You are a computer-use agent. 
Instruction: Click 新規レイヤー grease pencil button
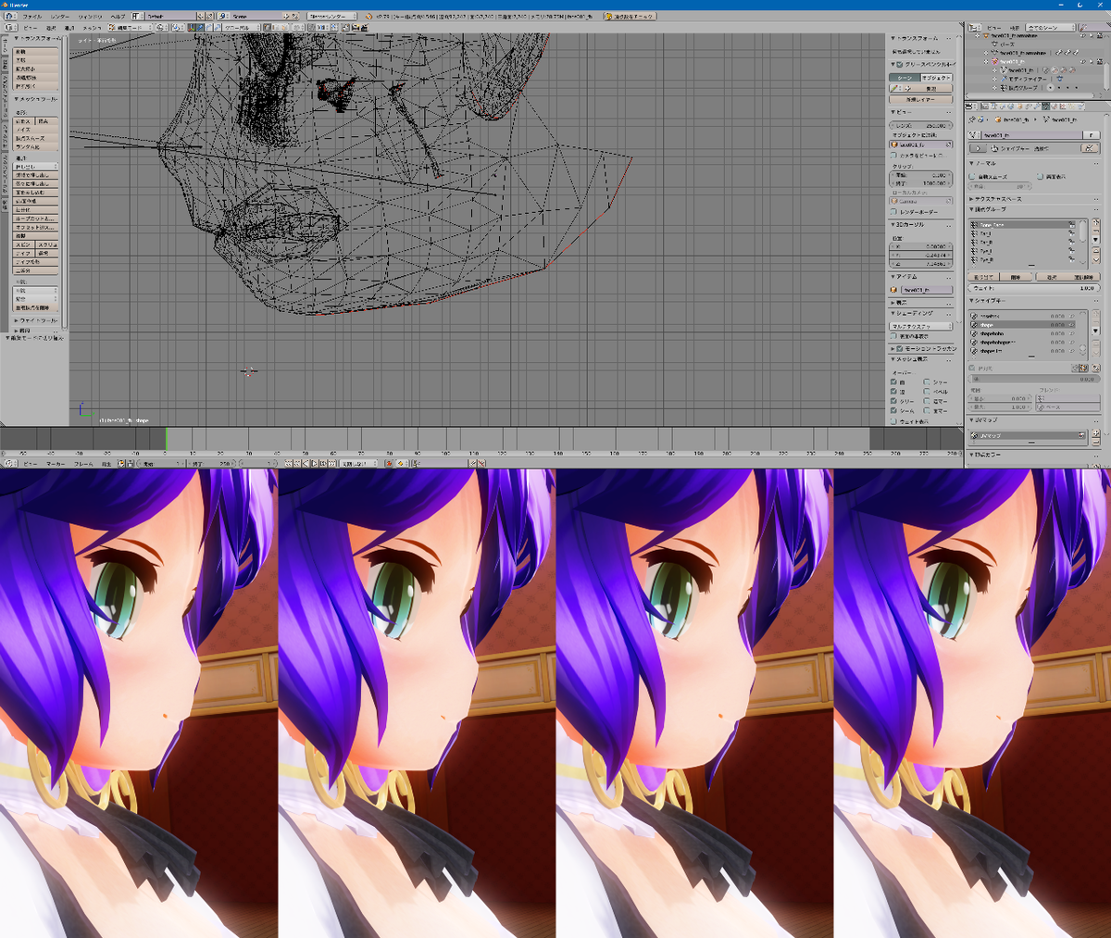coord(920,99)
